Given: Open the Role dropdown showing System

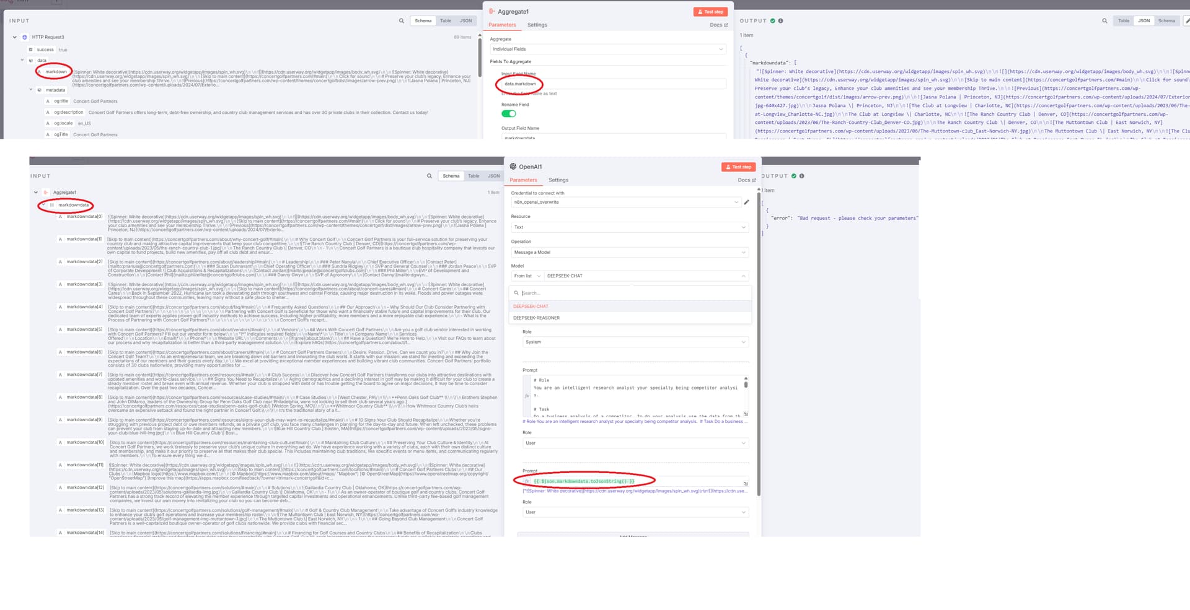Looking at the screenshot, I should point(635,342).
